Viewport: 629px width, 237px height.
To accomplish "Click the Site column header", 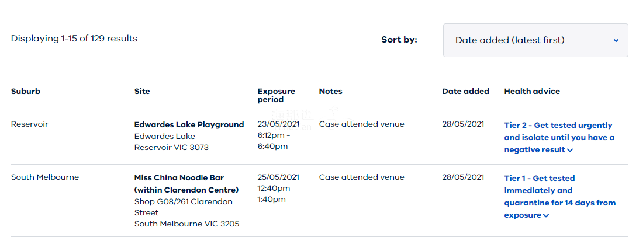I will point(142,91).
